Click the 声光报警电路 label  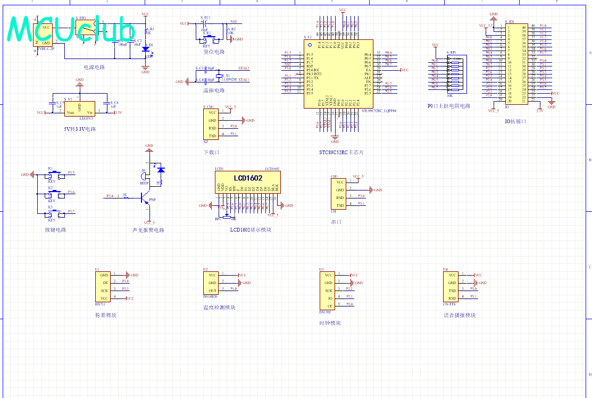coord(148,230)
